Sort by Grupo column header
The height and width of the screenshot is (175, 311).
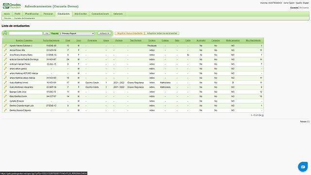(x=106, y=40)
